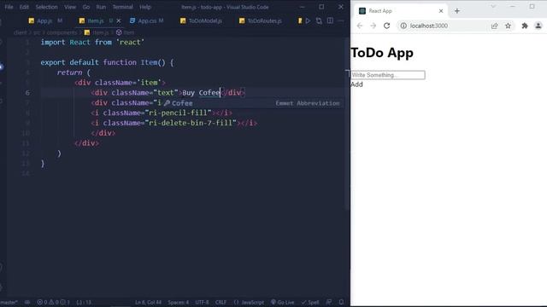Open the browser profile avatar
This screenshot has width=547, height=307.
coord(538,26)
